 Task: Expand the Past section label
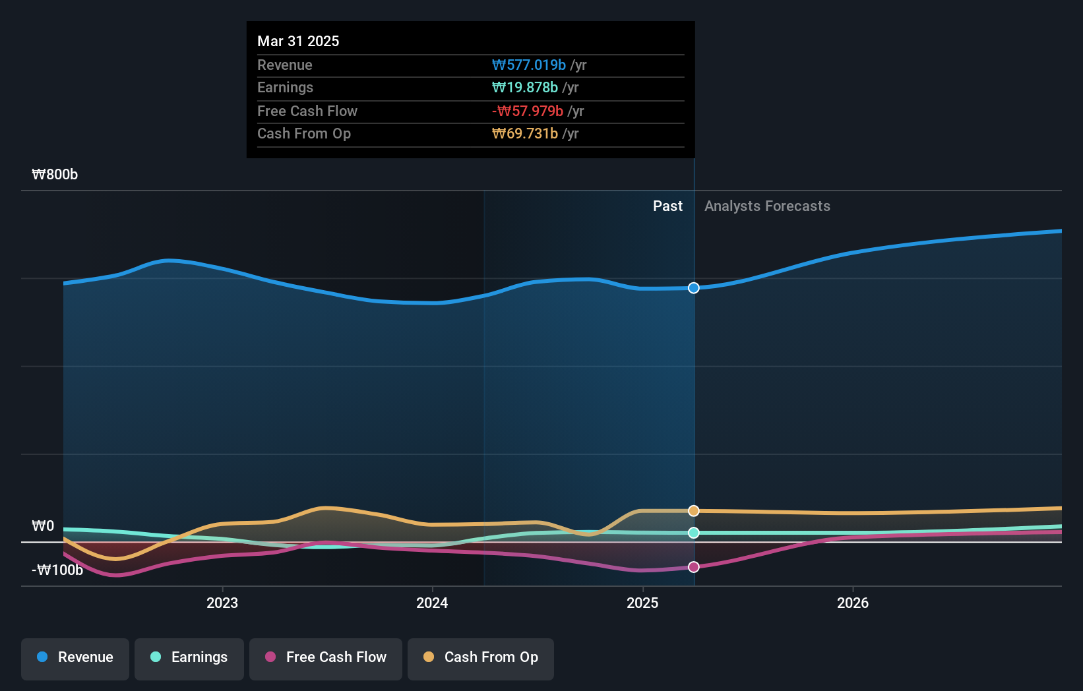pyautogui.click(x=668, y=206)
